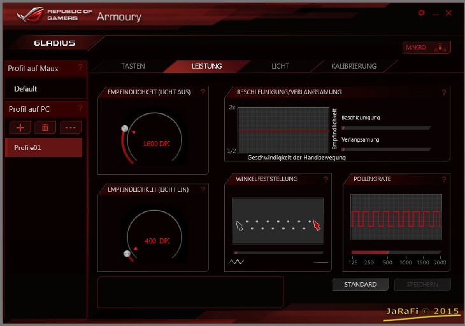Add a new PC profile with plus icon
The width and height of the screenshot is (465, 326).
click(20, 128)
